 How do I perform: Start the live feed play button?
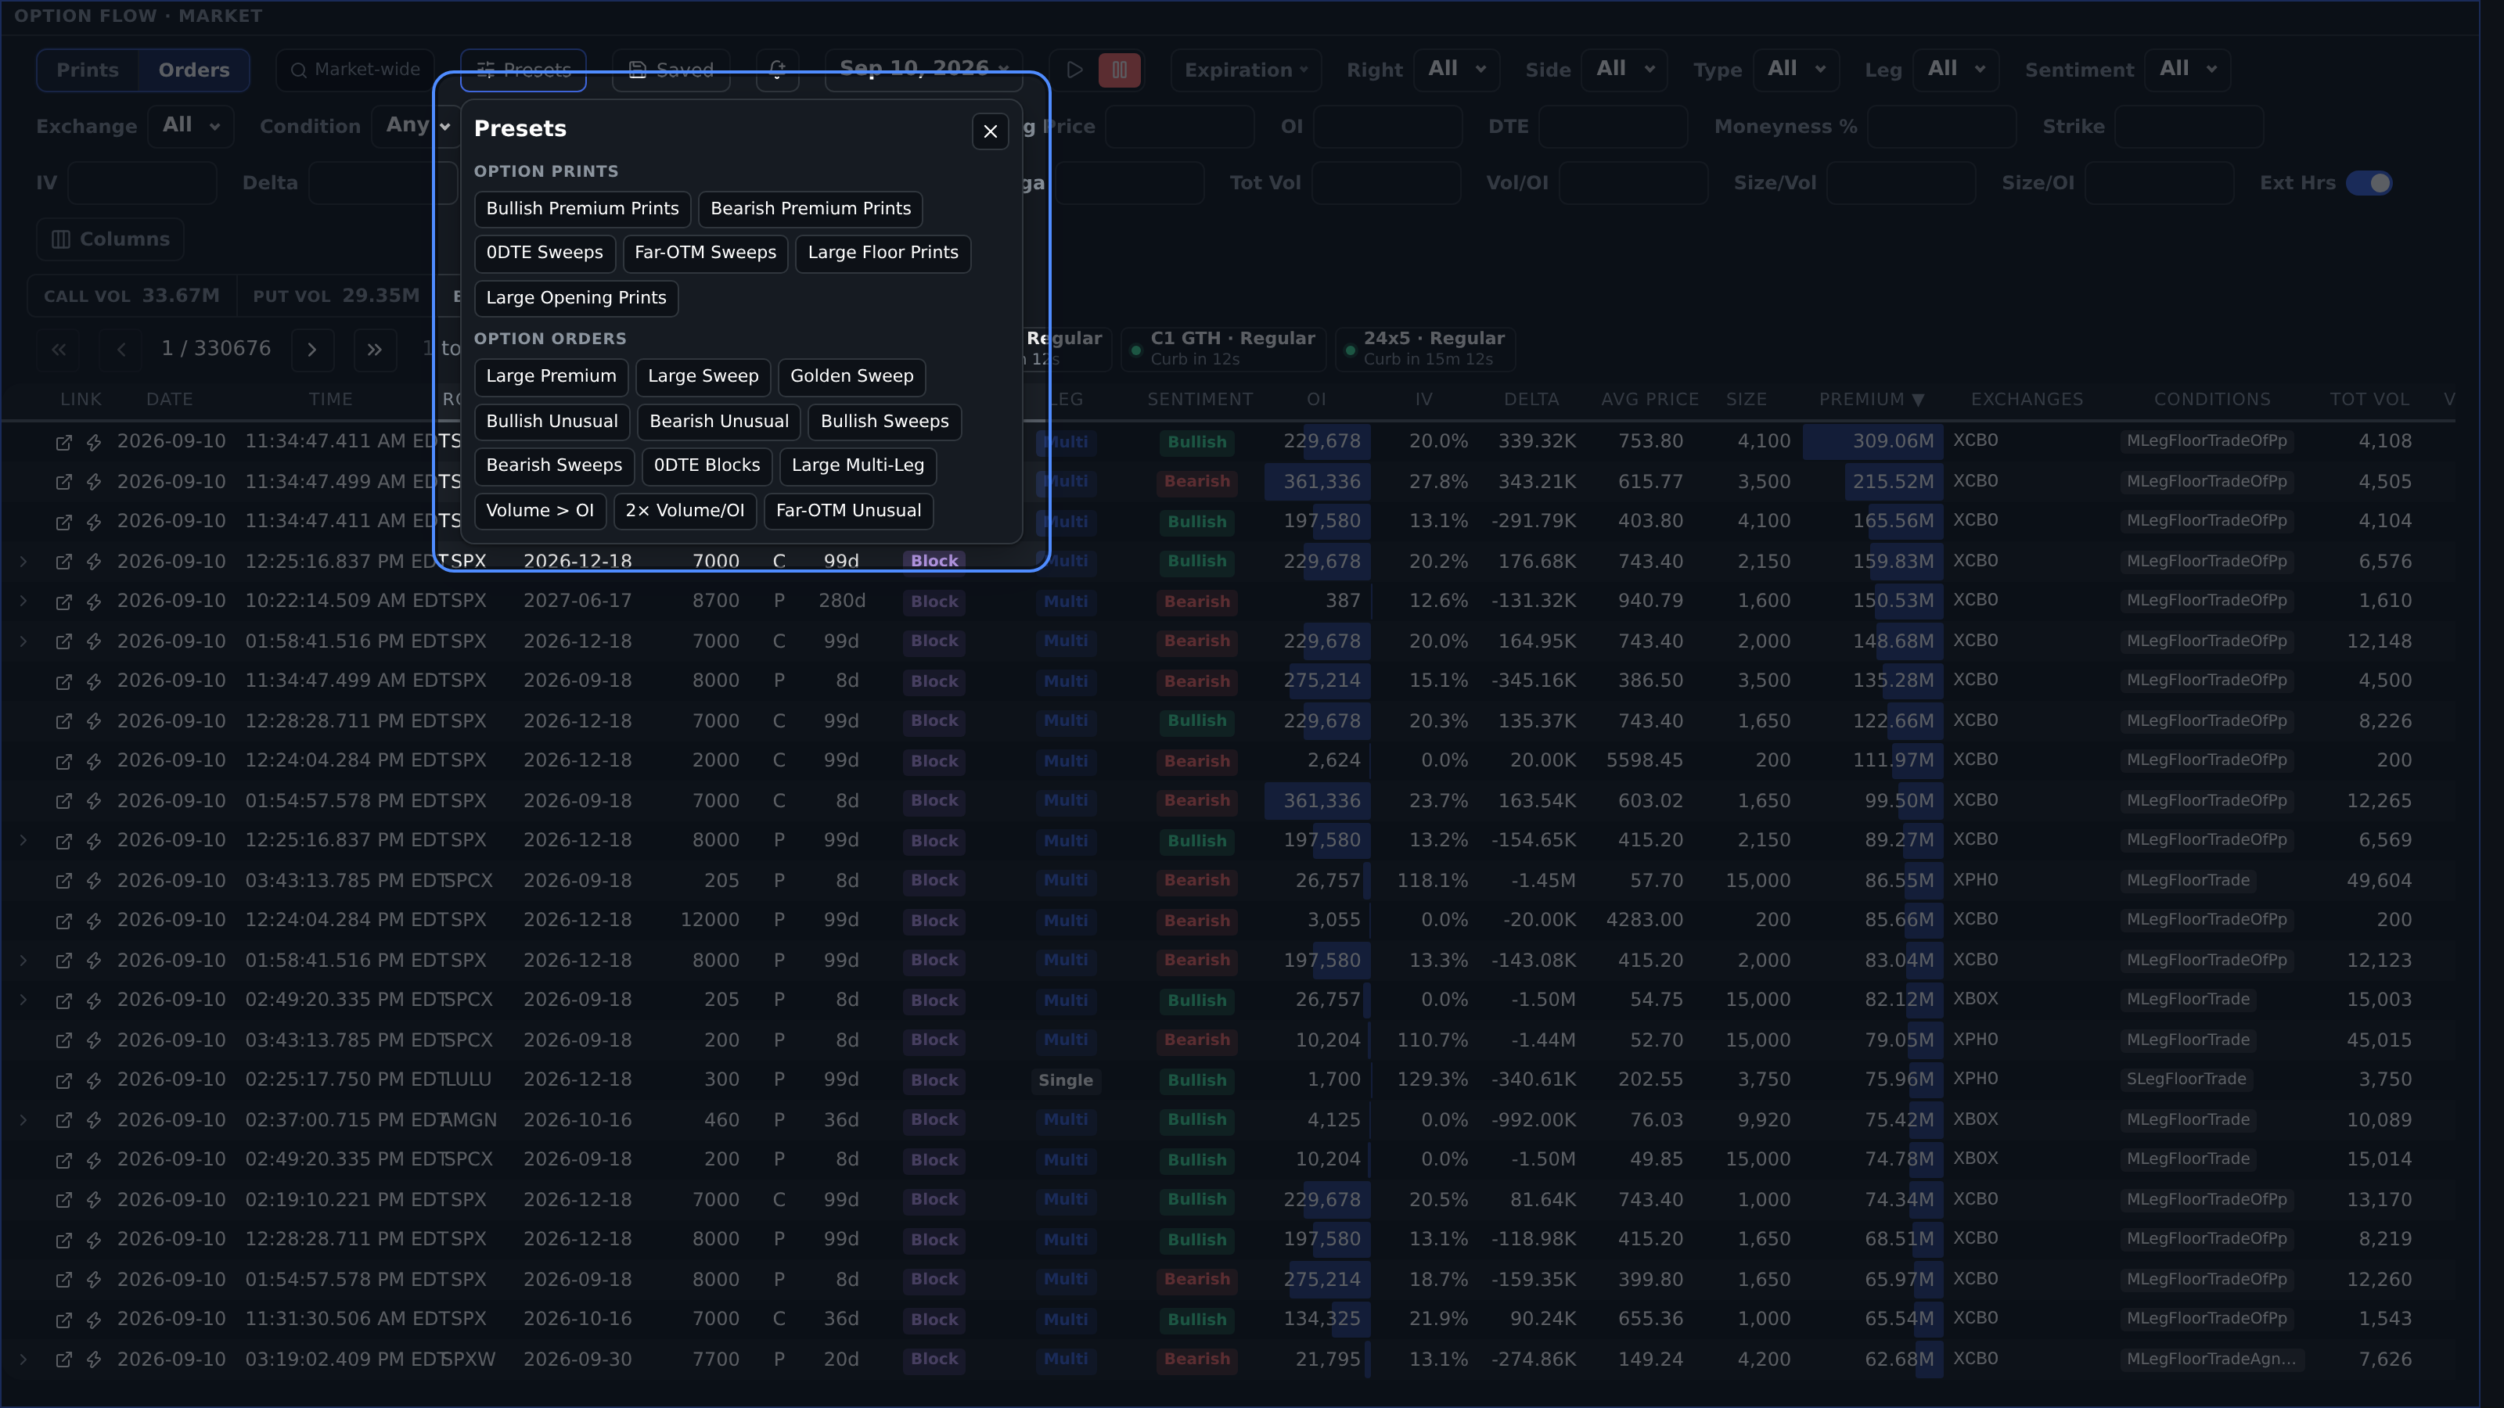[1074, 70]
